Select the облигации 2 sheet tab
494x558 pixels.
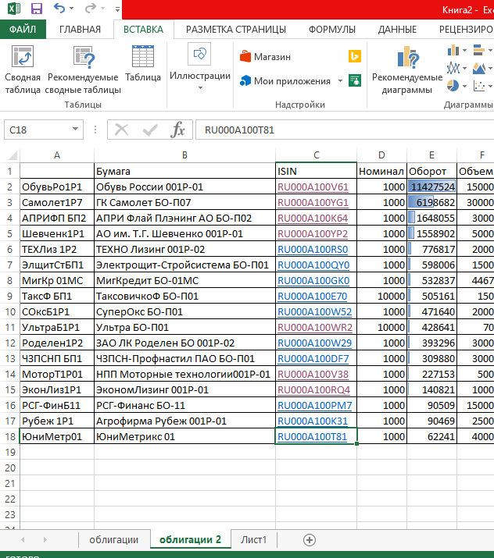(x=190, y=540)
